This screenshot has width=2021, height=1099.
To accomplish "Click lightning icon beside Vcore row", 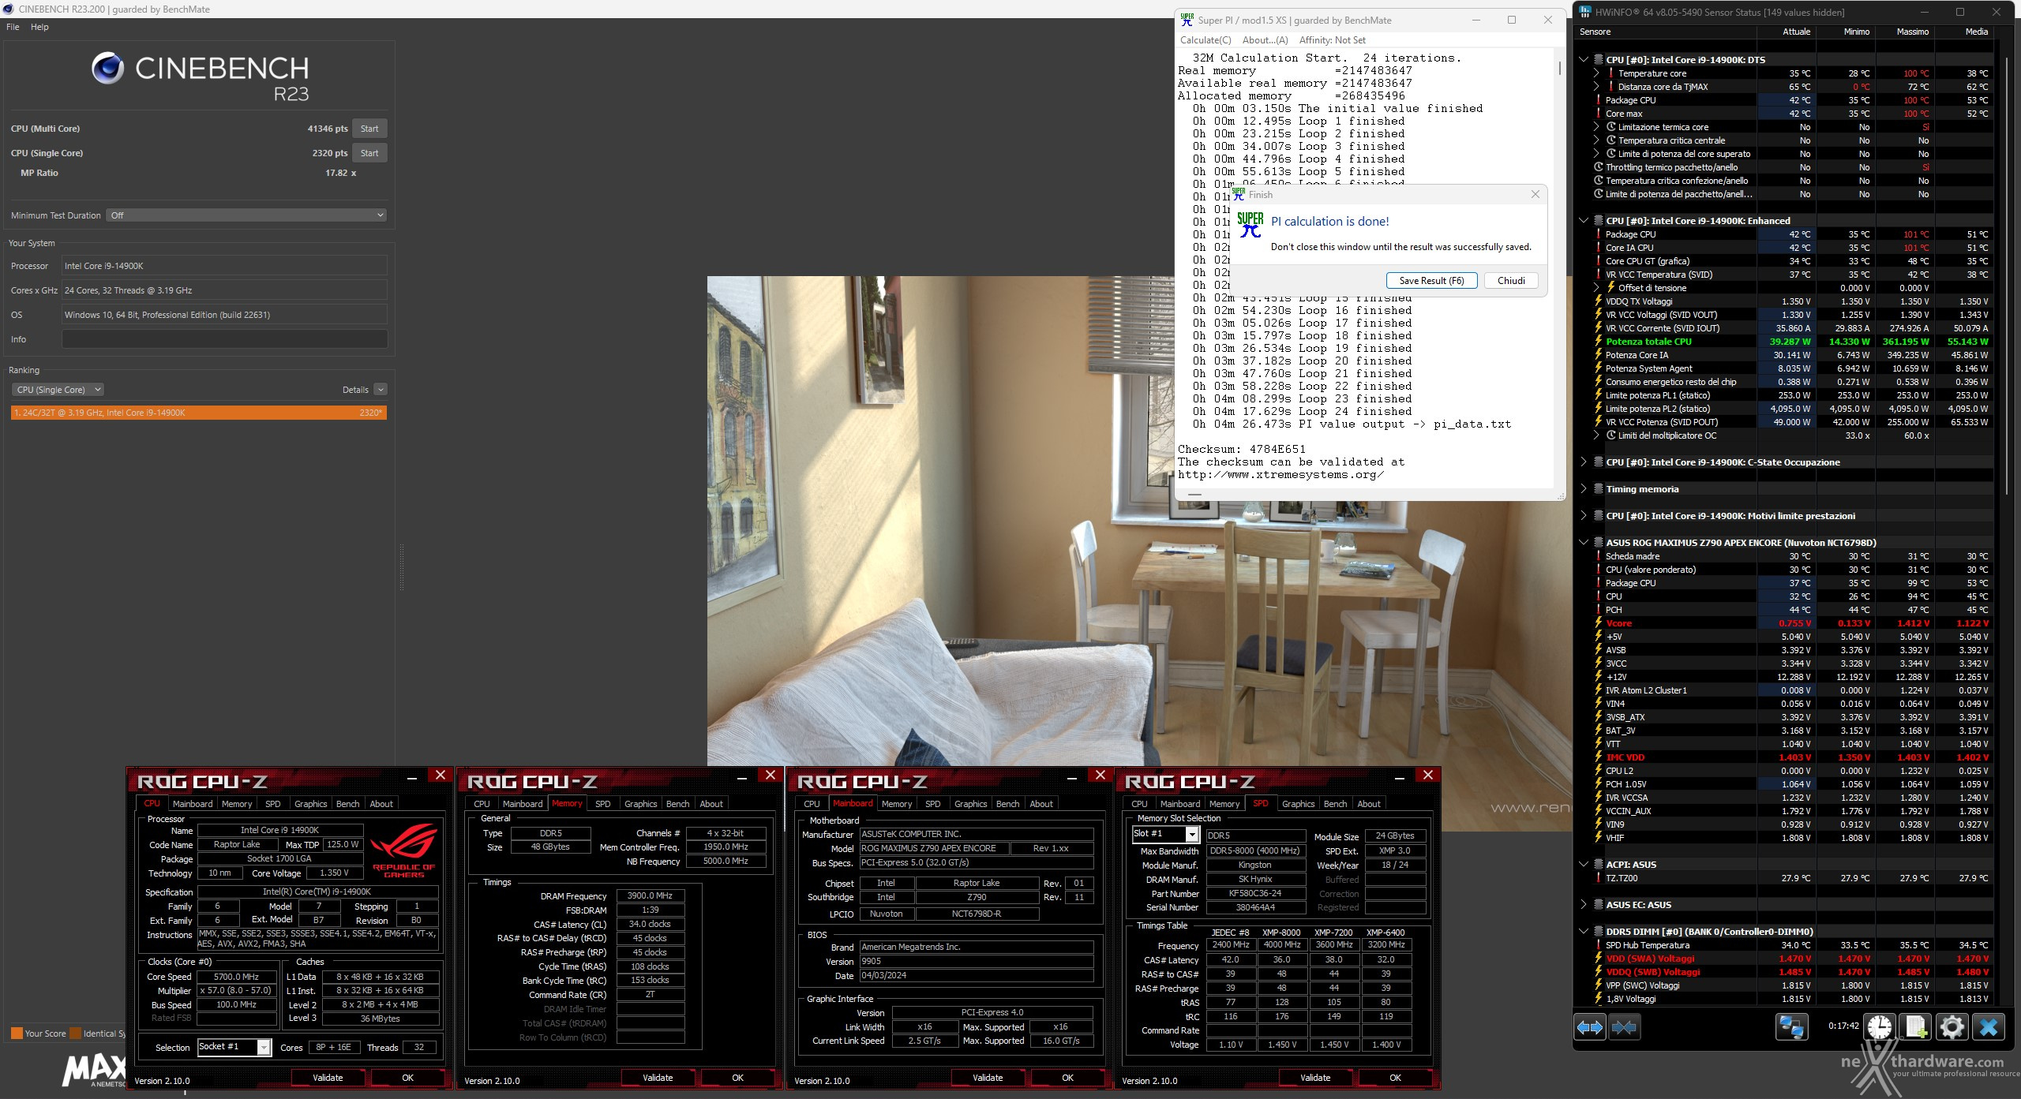I will 1598,623.
